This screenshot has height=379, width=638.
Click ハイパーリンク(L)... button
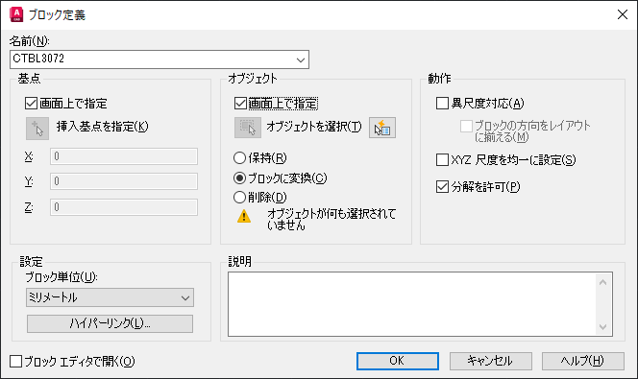[110, 323]
